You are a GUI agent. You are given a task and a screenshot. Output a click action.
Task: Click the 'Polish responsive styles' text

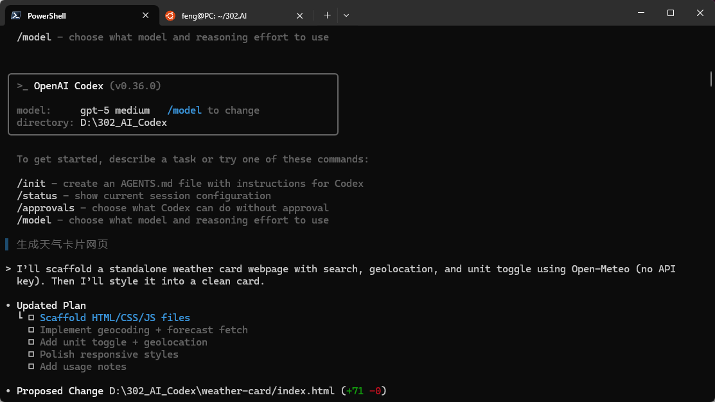[x=109, y=354]
